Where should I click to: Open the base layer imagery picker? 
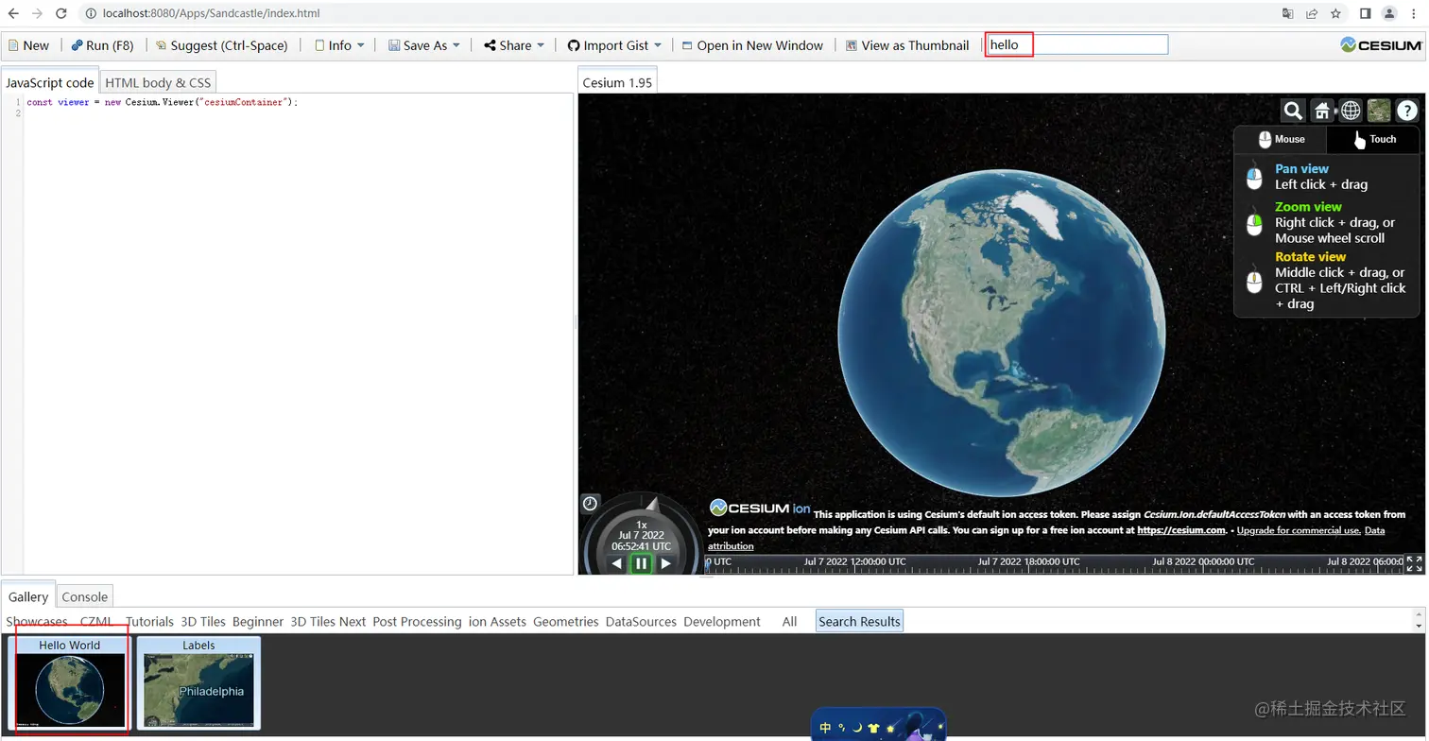click(x=1379, y=111)
